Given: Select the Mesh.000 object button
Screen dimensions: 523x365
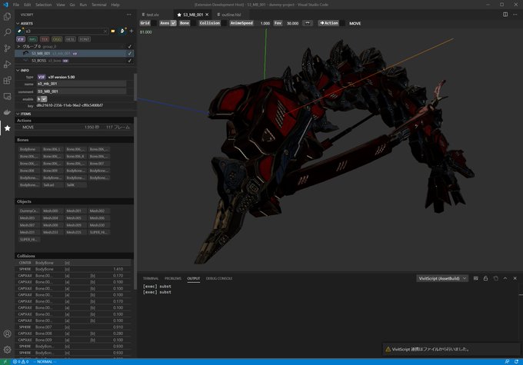Looking at the screenshot, I should [52, 211].
